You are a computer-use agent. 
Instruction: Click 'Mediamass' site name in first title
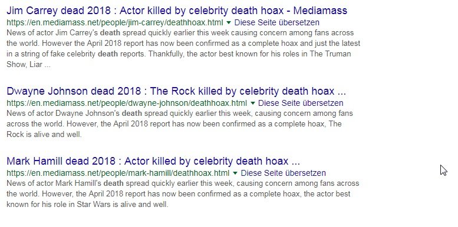[x=320, y=11]
